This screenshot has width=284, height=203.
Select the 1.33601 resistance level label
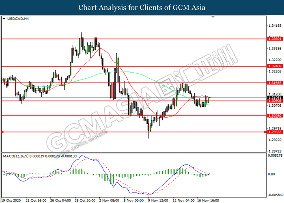click(x=275, y=39)
